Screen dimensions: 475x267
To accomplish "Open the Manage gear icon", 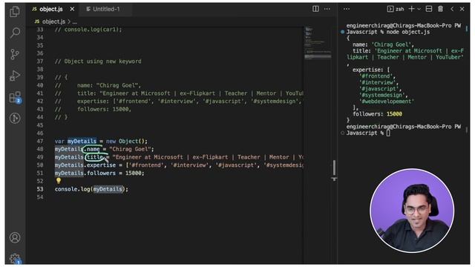I will (15, 259).
